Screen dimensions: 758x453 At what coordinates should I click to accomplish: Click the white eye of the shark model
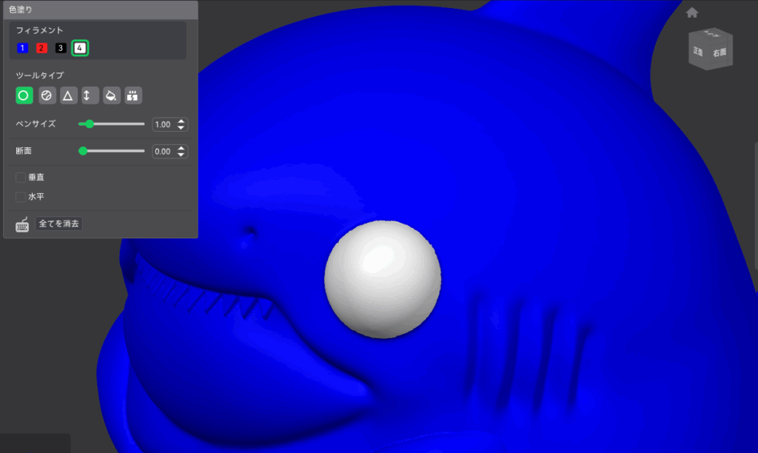coord(383,279)
